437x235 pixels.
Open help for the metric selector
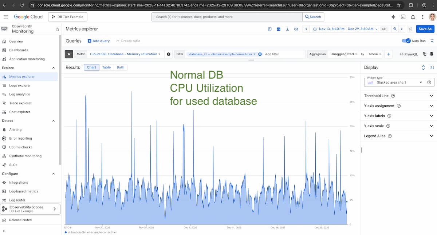(169, 54)
